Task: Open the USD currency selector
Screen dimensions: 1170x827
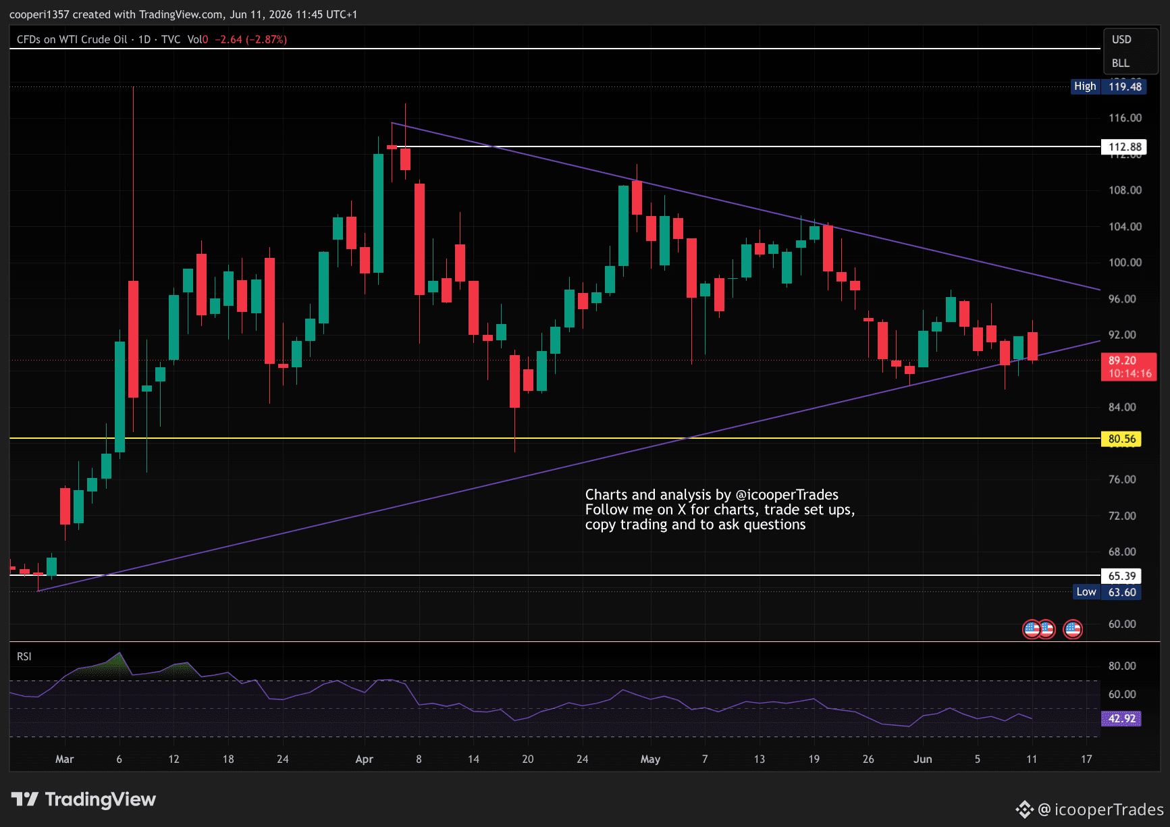Action: pyautogui.click(x=1121, y=39)
